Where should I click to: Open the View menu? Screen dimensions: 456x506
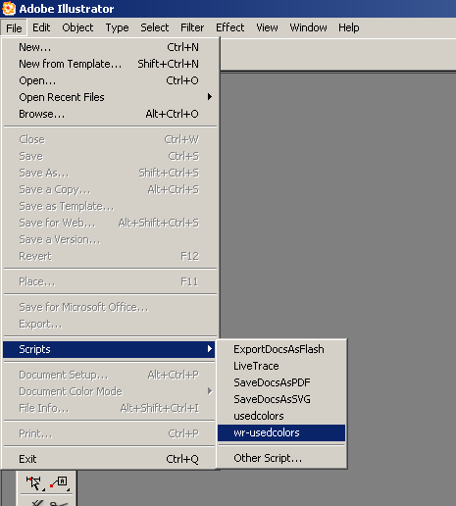pos(267,27)
